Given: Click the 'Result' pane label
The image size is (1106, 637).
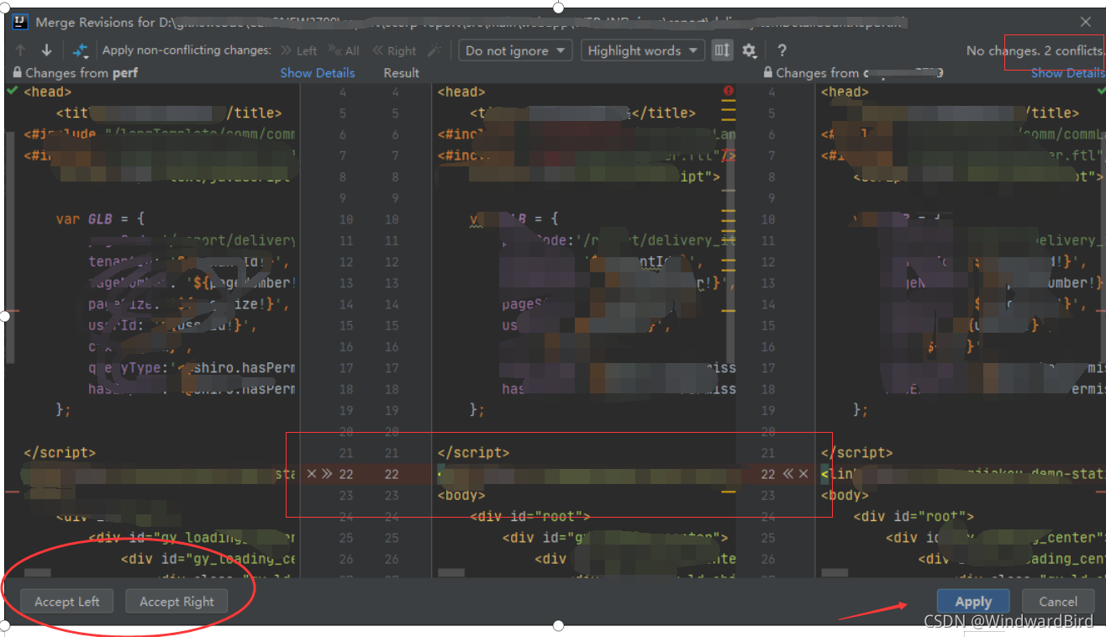Looking at the screenshot, I should click(401, 73).
